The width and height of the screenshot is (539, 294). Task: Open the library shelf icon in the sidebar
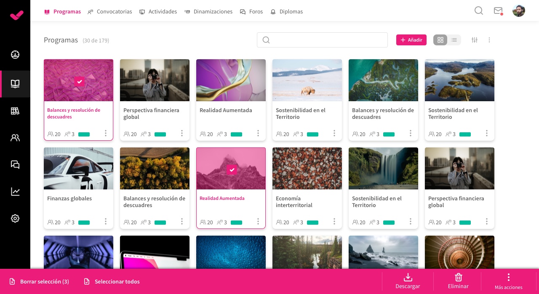[15, 111]
